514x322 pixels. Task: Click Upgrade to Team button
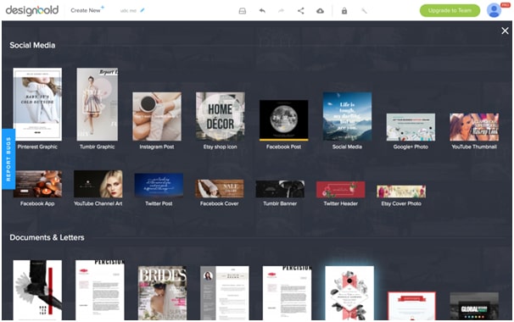[x=450, y=10]
